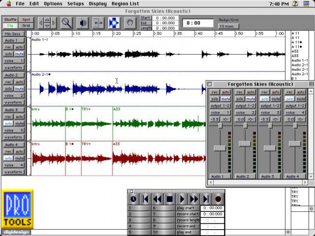Viewport: 315px width, 236px height.
Task: Click the application switcher icon in the menu bar
Action: click(307, 3)
